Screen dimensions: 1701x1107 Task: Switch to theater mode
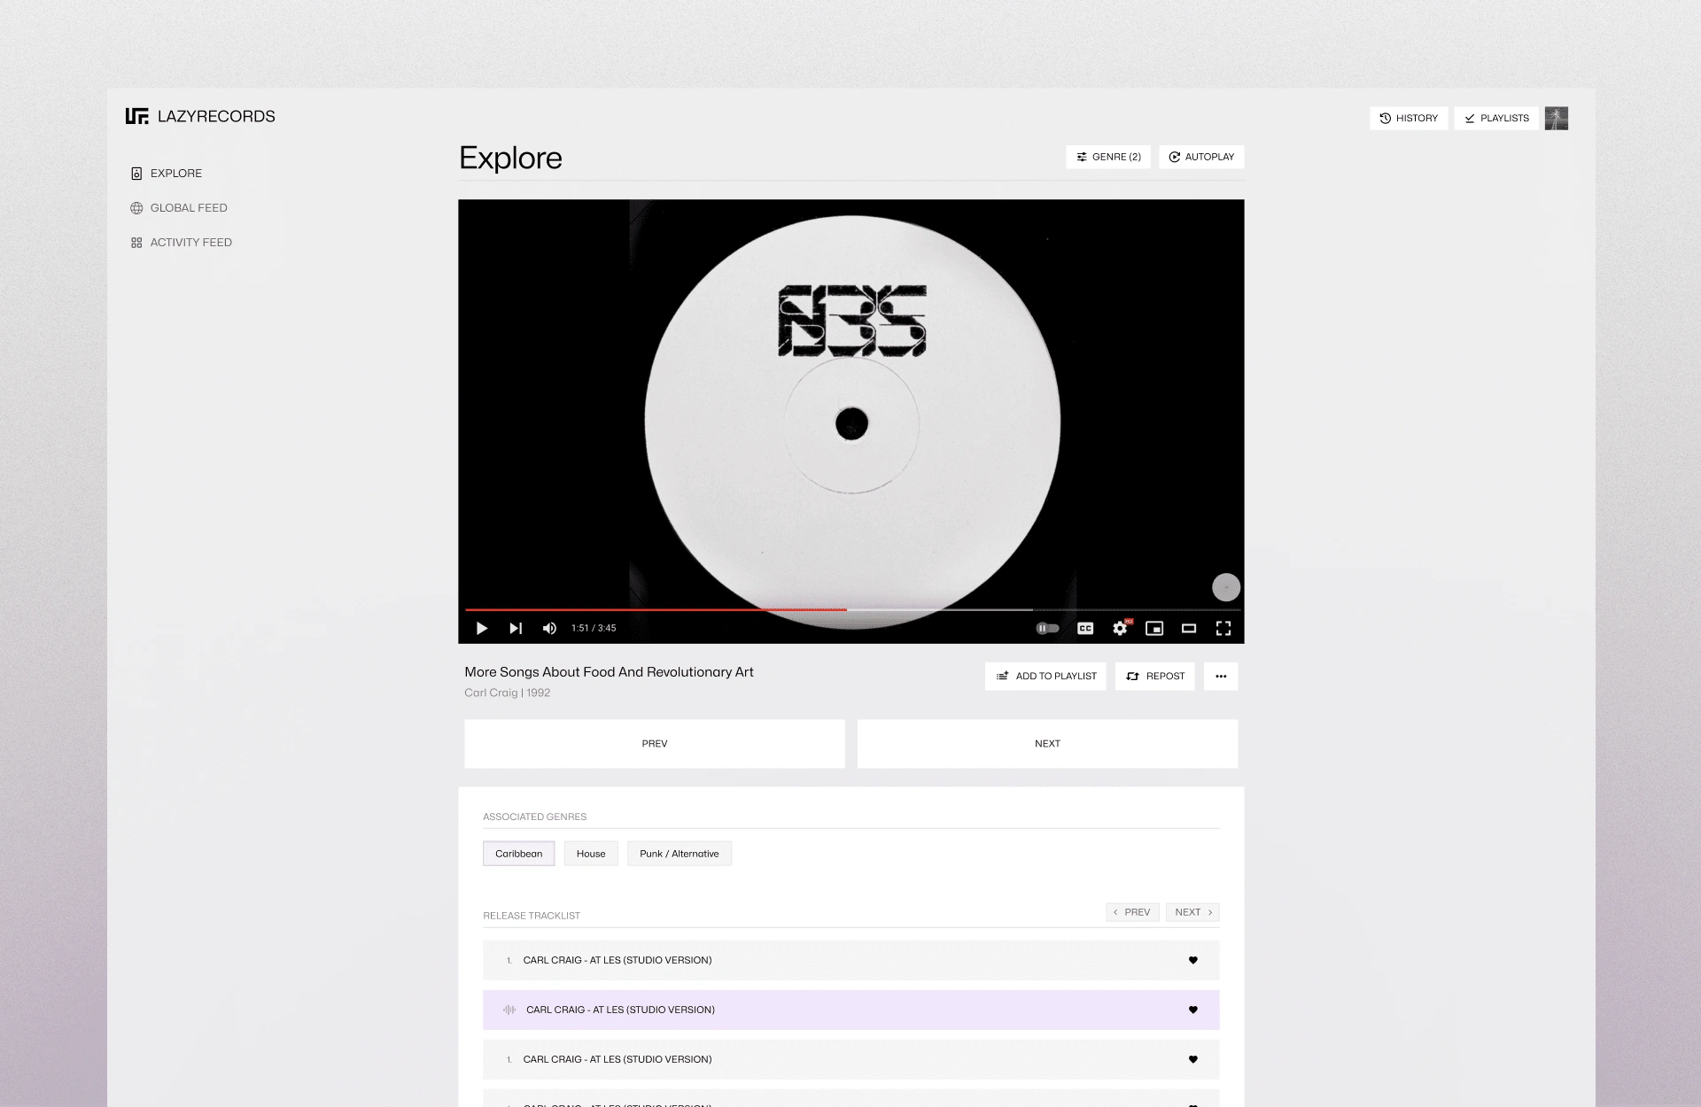coord(1189,628)
